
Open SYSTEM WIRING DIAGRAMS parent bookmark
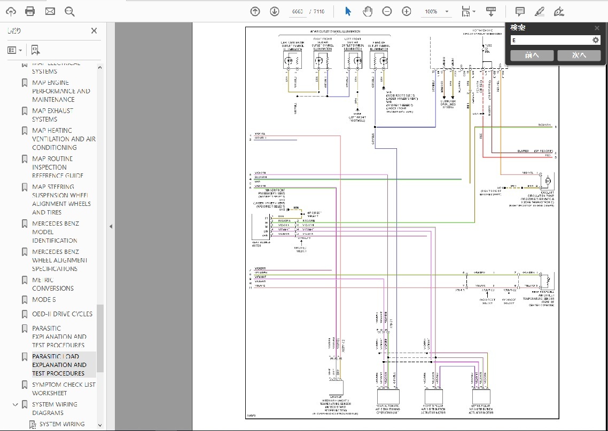click(x=54, y=409)
